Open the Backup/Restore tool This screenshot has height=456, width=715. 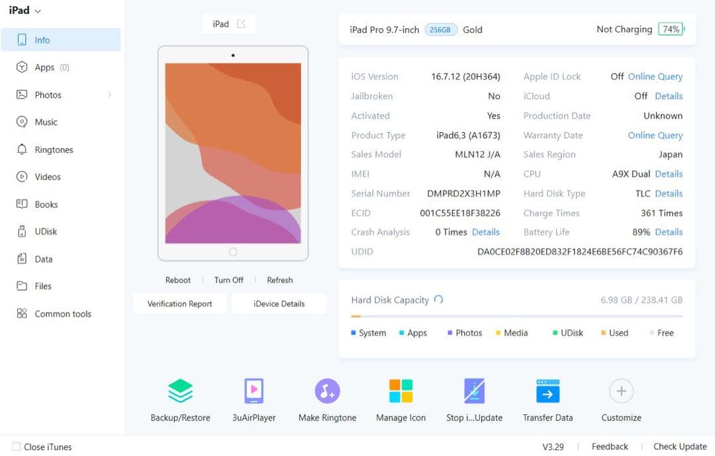179,397
